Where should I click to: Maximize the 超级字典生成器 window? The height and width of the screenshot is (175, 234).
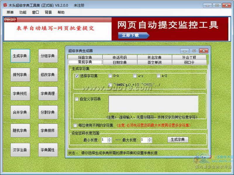point(194,51)
